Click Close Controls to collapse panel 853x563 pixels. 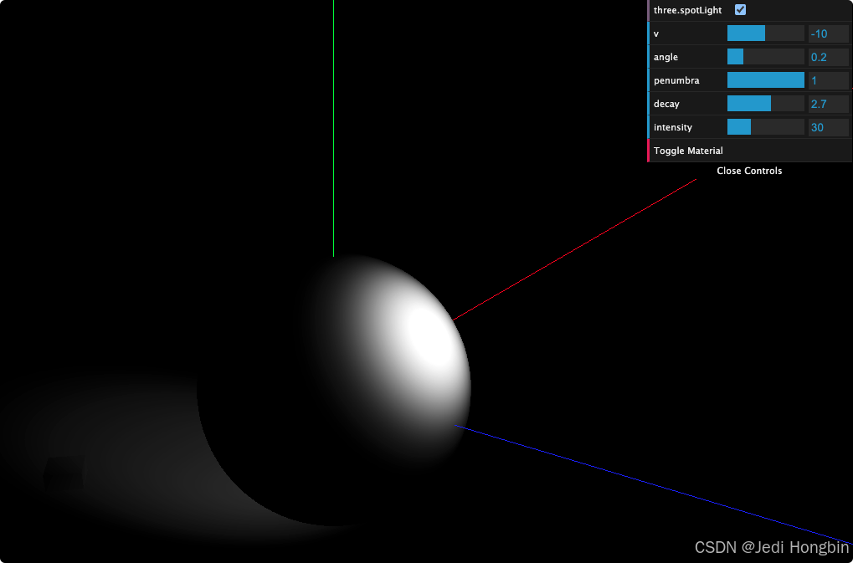tap(749, 171)
